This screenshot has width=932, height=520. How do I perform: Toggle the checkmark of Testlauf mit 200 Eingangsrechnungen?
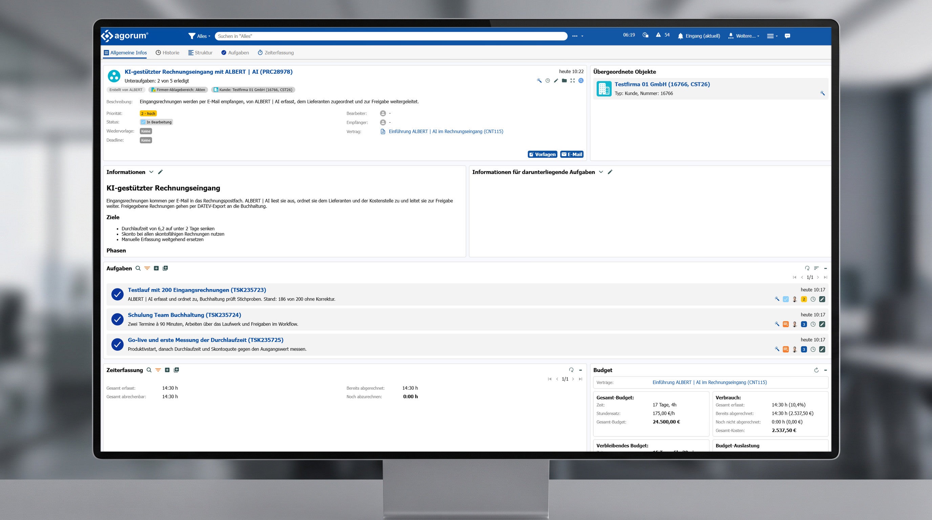[117, 294]
